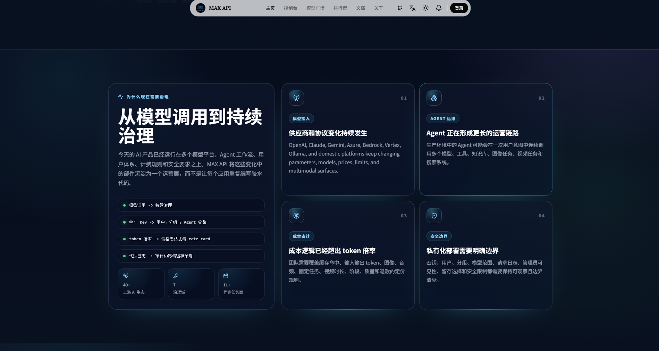Click the card number 03
659x351 pixels.
pos(404,216)
